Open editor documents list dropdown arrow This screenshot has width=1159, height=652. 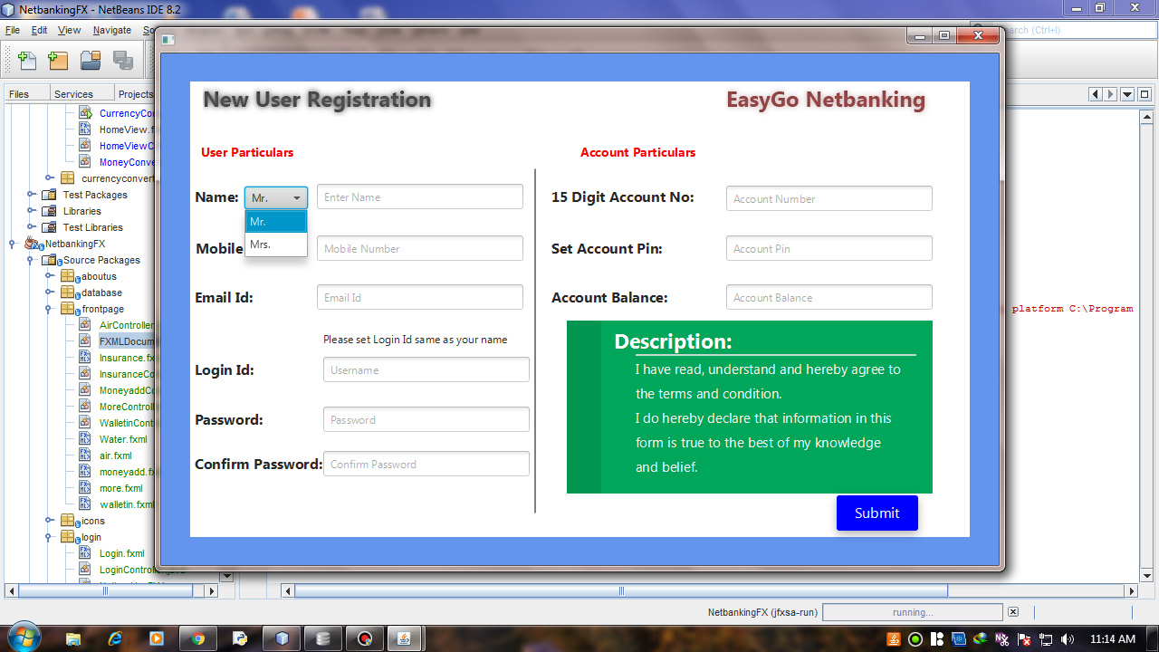point(1127,94)
